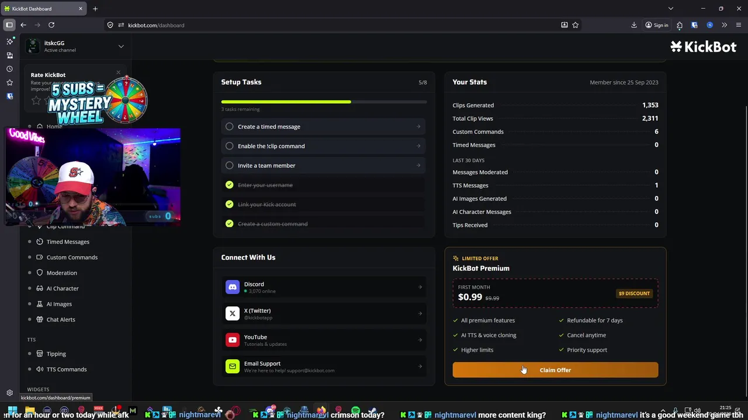Open history clock icon in sidebar

pyautogui.click(x=9, y=69)
